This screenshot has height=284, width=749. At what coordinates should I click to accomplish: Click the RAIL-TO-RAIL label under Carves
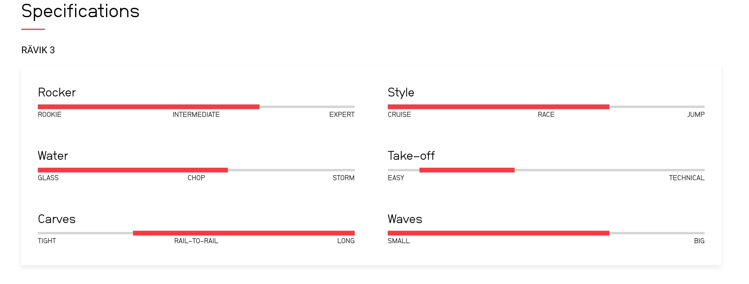click(x=196, y=241)
